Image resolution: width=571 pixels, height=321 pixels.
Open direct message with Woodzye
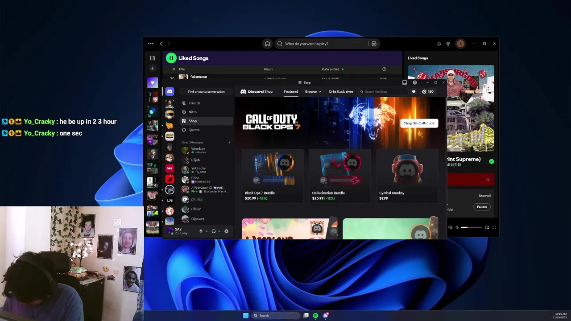pyautogui.click(x=207, y=150)
